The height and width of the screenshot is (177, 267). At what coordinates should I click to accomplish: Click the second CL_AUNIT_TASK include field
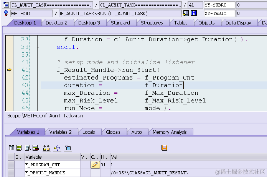coord(140,5)
